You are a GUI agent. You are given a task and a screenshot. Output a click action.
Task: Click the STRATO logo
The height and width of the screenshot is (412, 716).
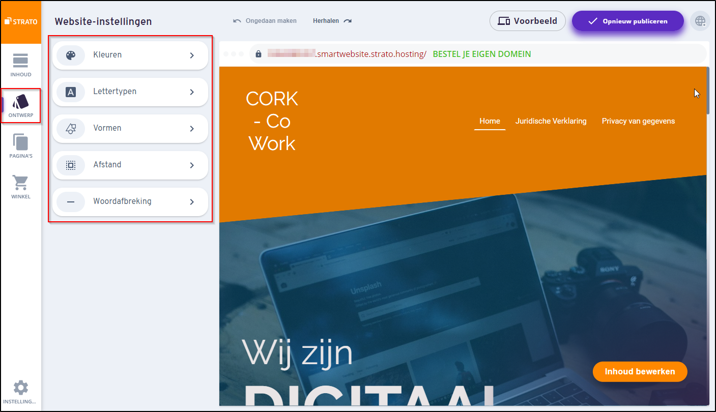pos(20,21)
